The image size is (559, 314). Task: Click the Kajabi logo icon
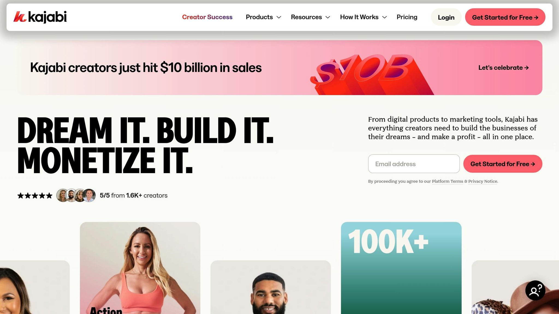tap(20, 17)
